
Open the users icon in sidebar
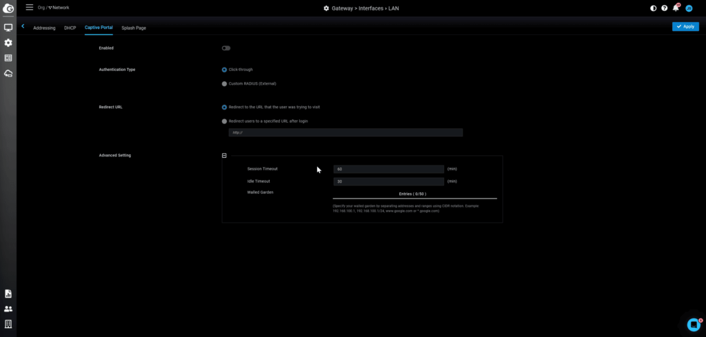(x=8, y=309)
